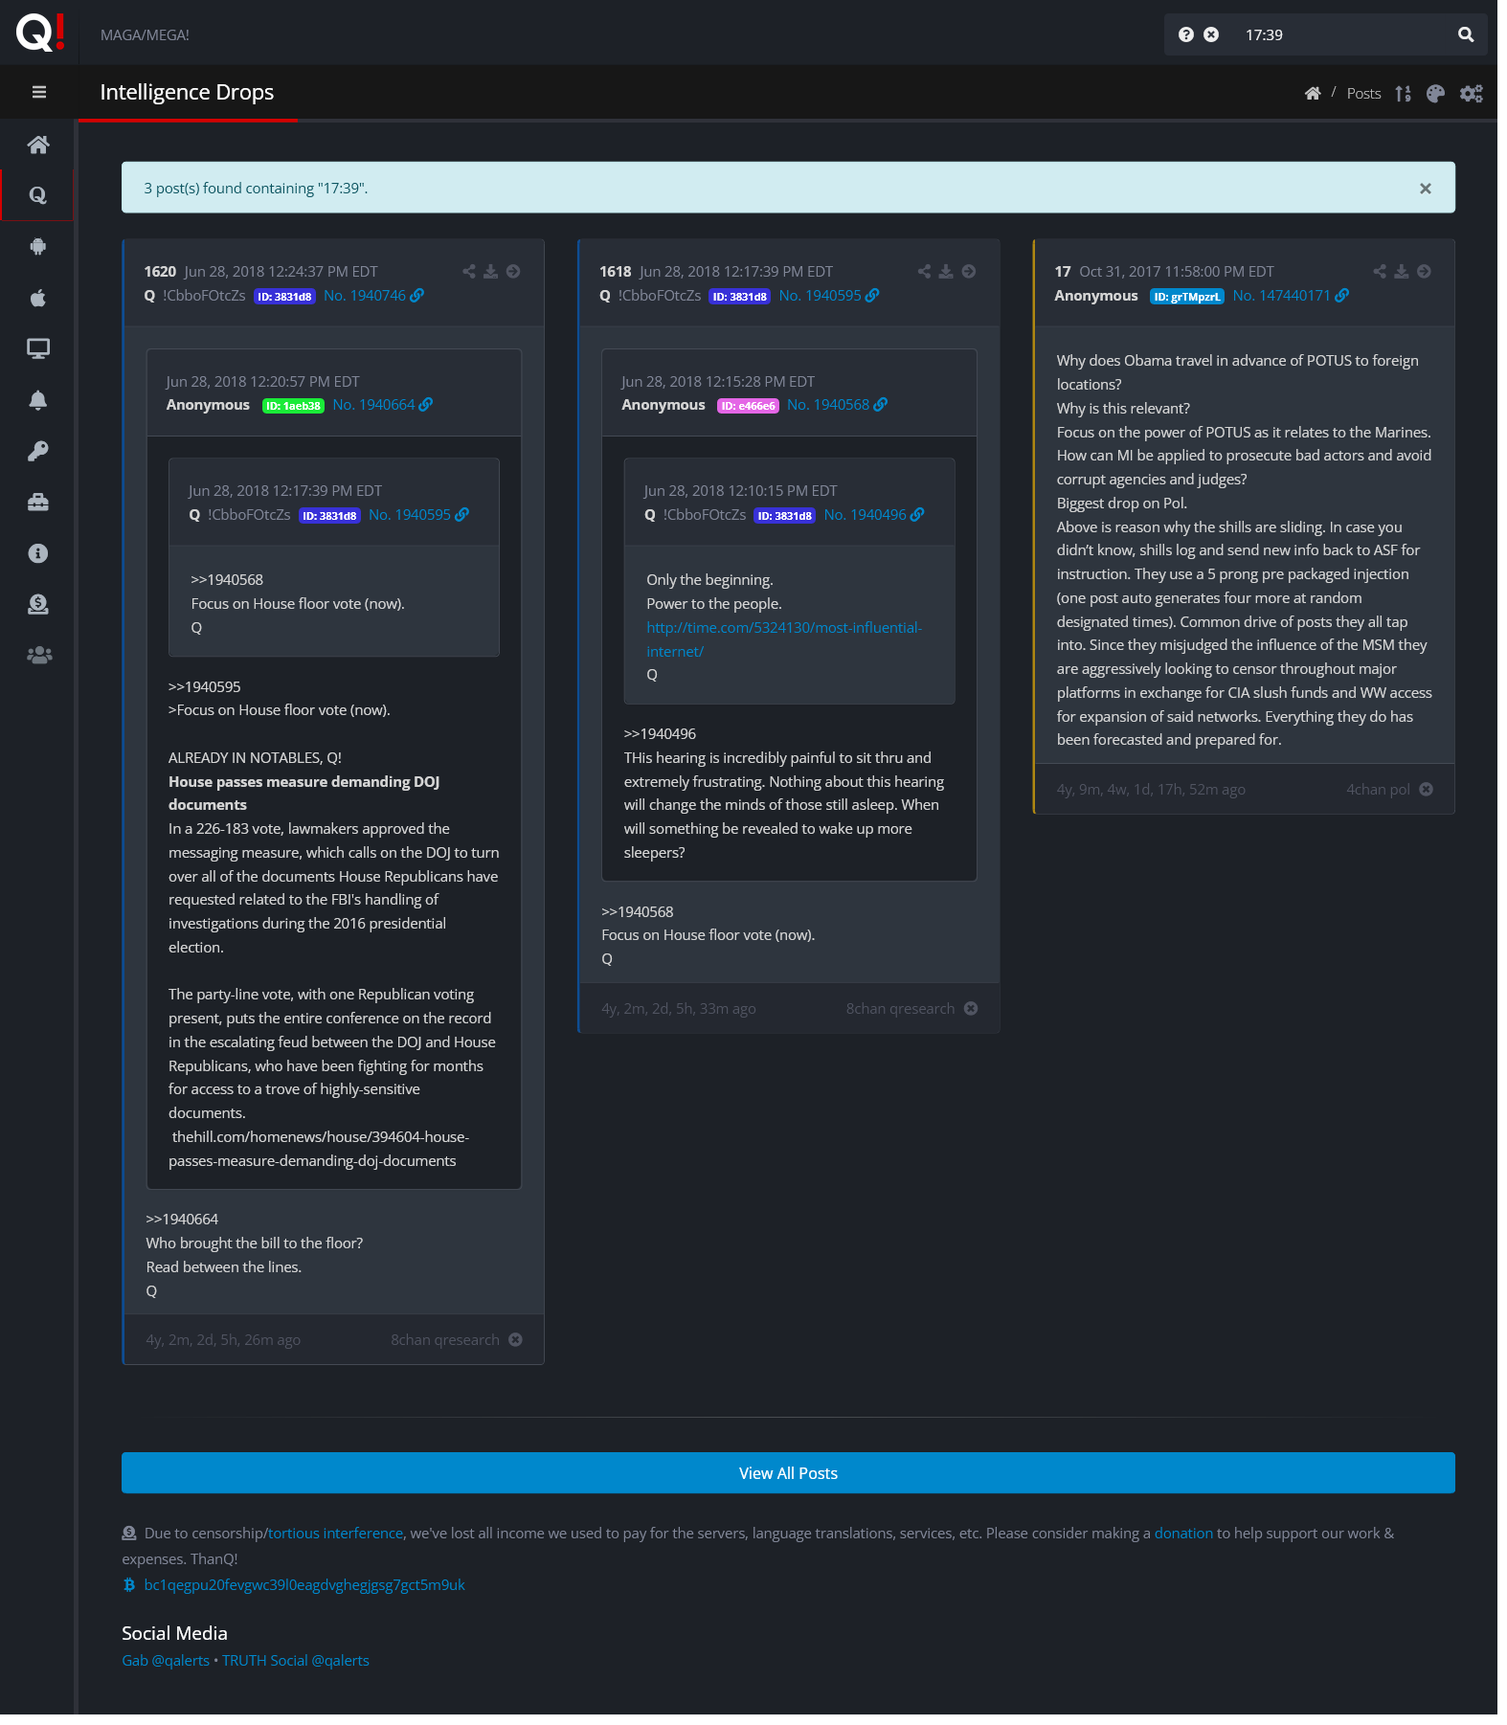Download post 17

tap(1401, 272)
